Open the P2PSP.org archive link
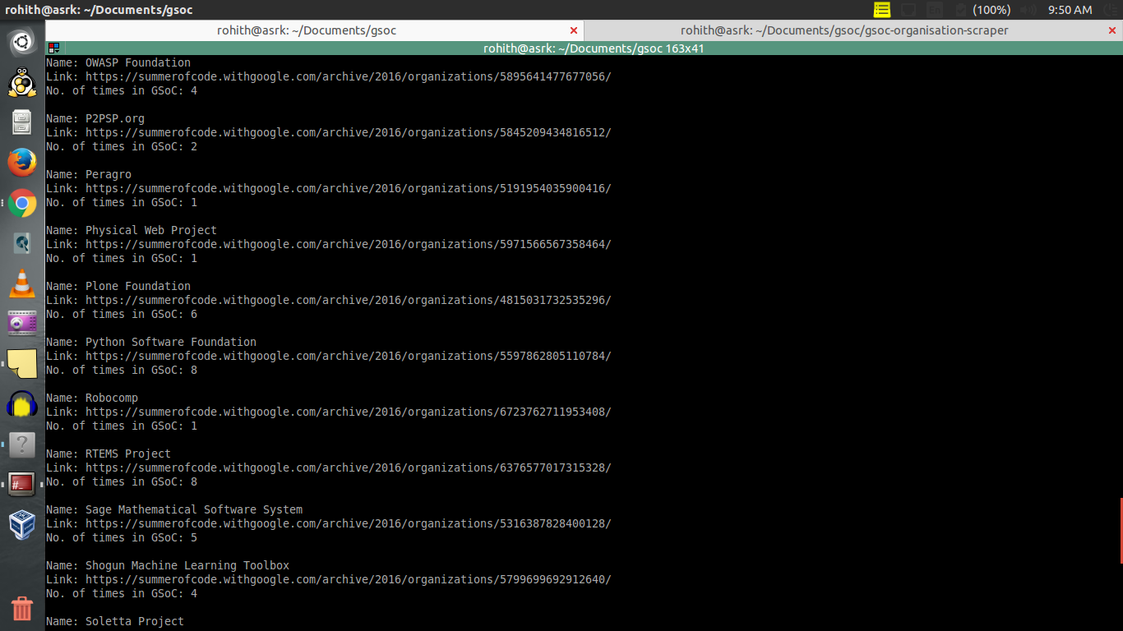The image size is (1123, 631). point(349,132)
